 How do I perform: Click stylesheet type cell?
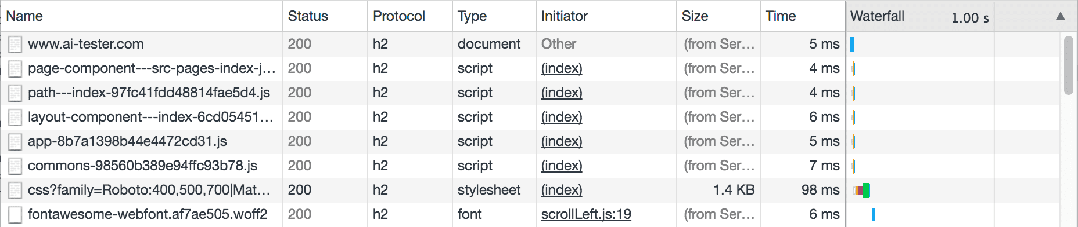[x=489, y=190]
